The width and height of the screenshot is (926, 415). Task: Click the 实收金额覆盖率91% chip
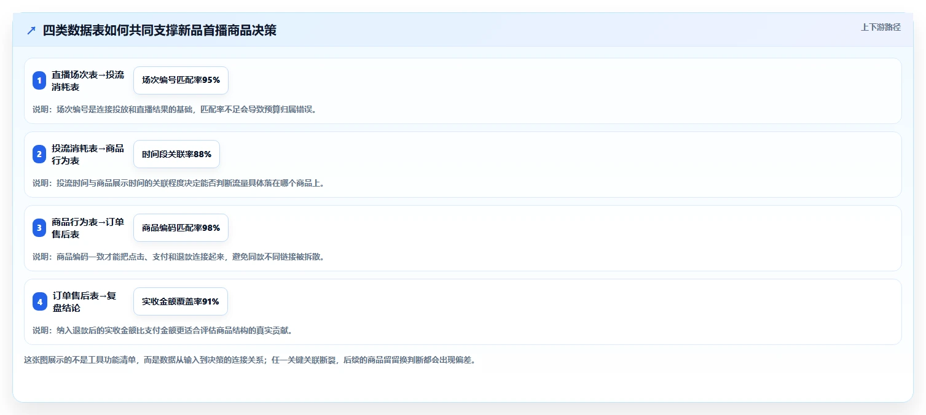click(x=181, y=301)
